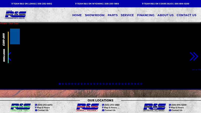Click the R&S West store logo
Viewport: 201px width, 113px height.
coord(154,107)
